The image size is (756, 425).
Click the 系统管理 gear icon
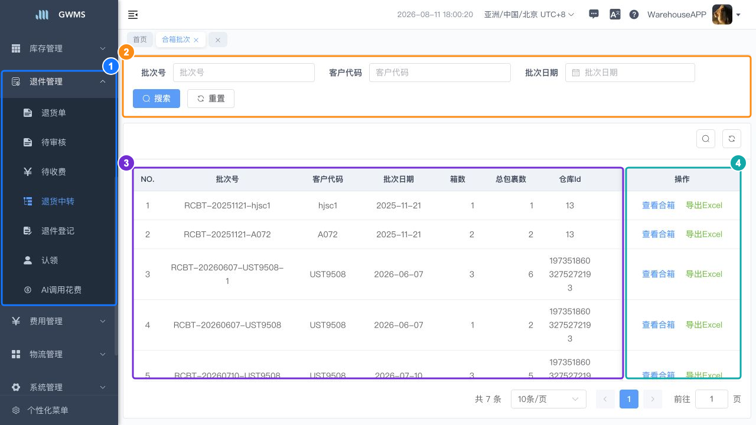(16, 387)
